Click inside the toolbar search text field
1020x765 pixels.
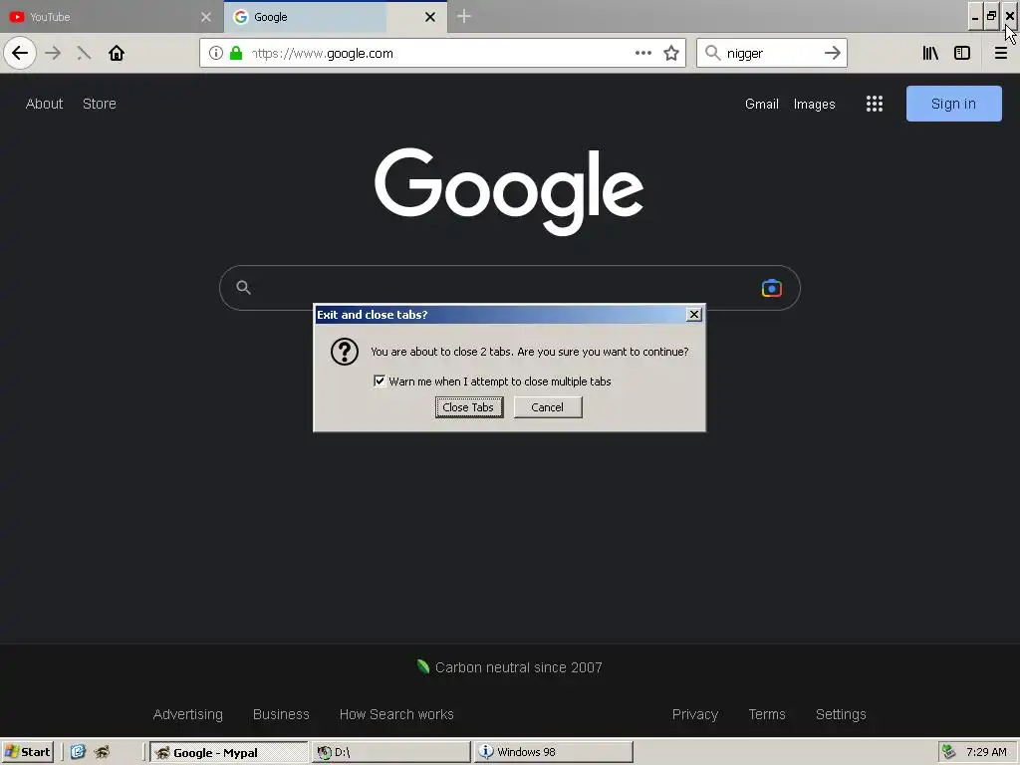[x=771, y=53]
